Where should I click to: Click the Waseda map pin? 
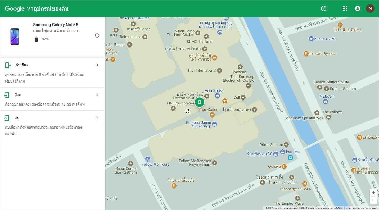coord(240,67)
